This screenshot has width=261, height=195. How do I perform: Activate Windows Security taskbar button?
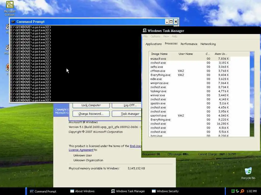coord(165,191)
